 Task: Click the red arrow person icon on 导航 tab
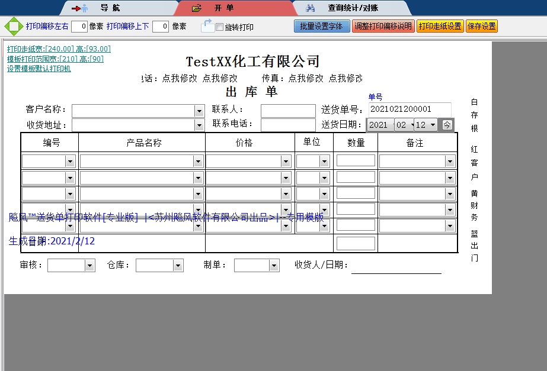tap(82, 8)
